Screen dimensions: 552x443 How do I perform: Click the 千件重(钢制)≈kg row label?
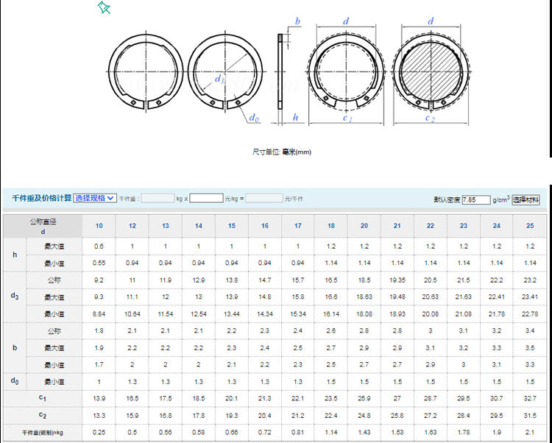(x=43, y=433)
